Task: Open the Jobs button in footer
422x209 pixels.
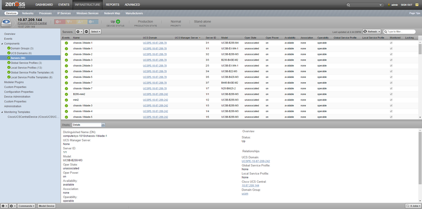Action: tap(413, 206)
